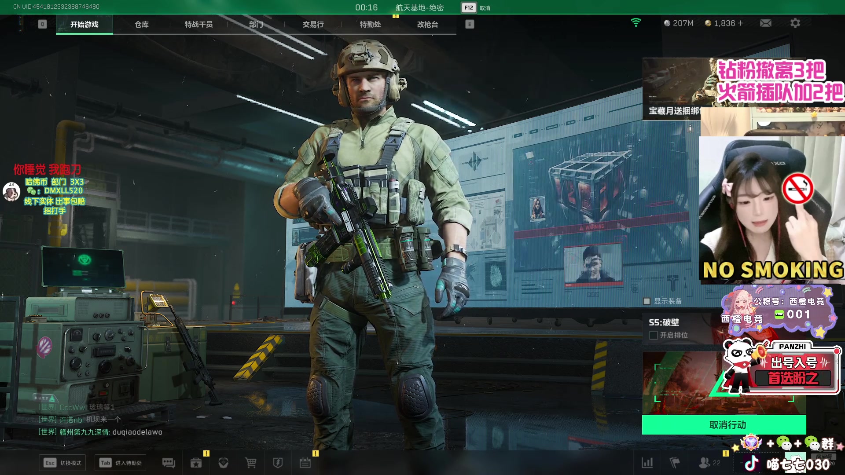
Task: Open the chat bubbles icon
Action: 169,463
